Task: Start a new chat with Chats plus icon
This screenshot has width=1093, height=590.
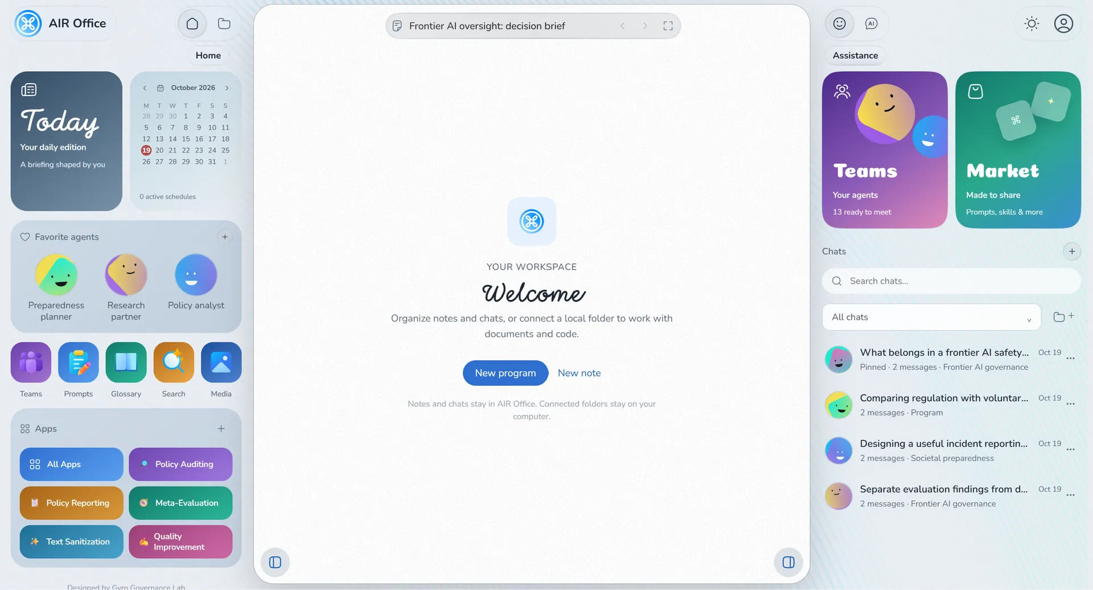Action: 1072,251
